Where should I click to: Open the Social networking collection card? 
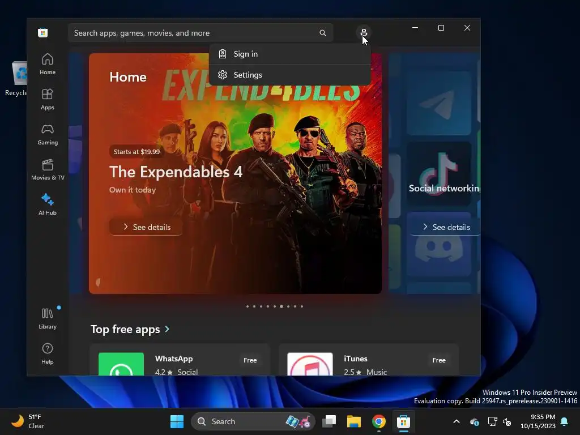434,173
